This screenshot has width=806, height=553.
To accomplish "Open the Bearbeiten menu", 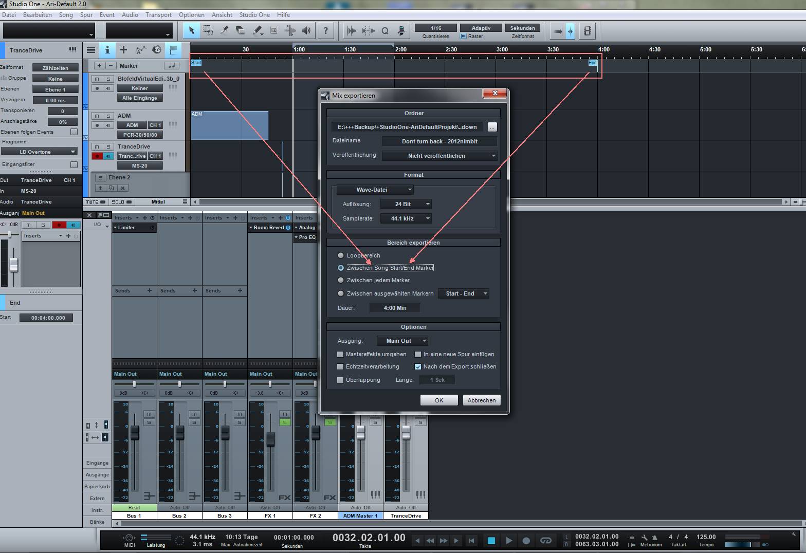I will click(x=38, y=15).
